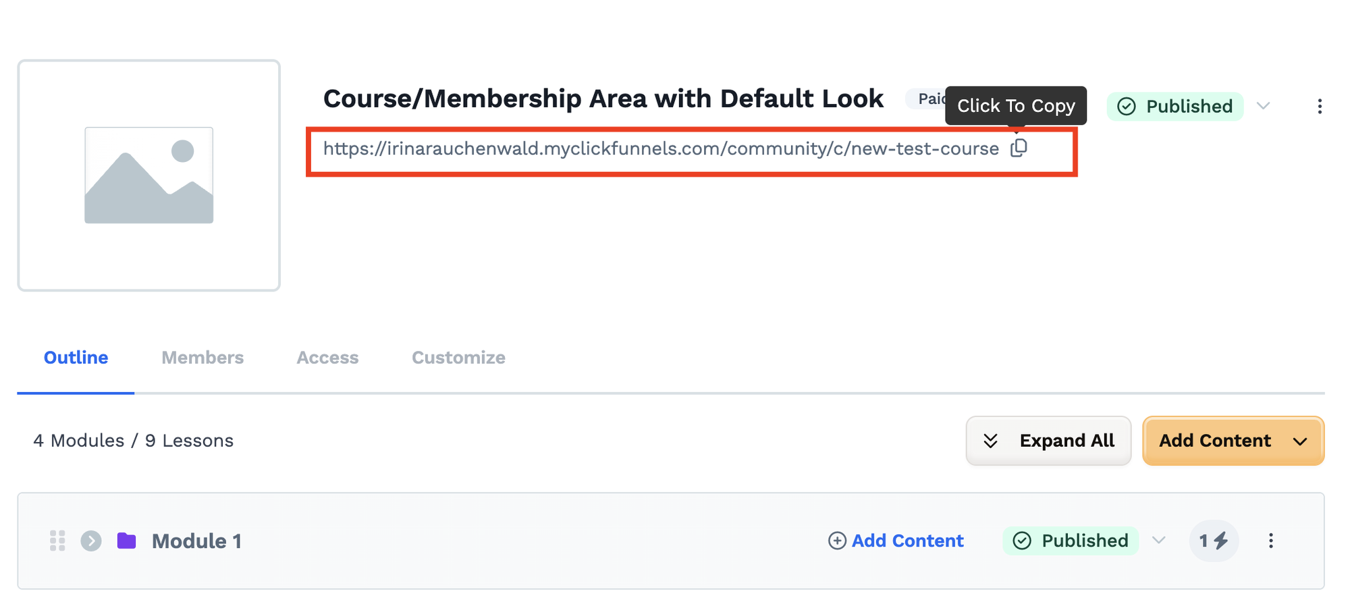The height and width of the screenshot is (606, 1350).
Task: Open the course Published status dropdown
Action: coord(1264,106)
